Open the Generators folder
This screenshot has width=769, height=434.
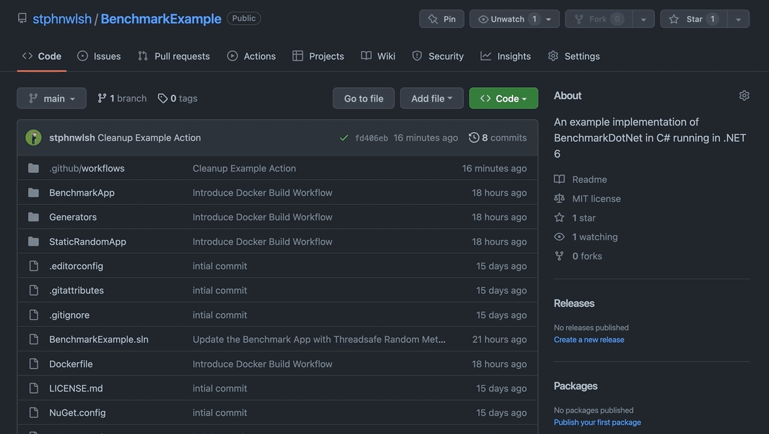73,217
